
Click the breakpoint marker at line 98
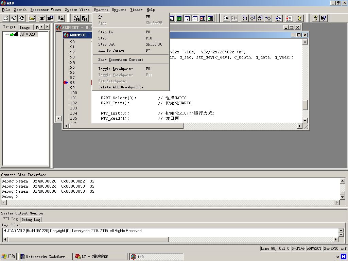66,83
